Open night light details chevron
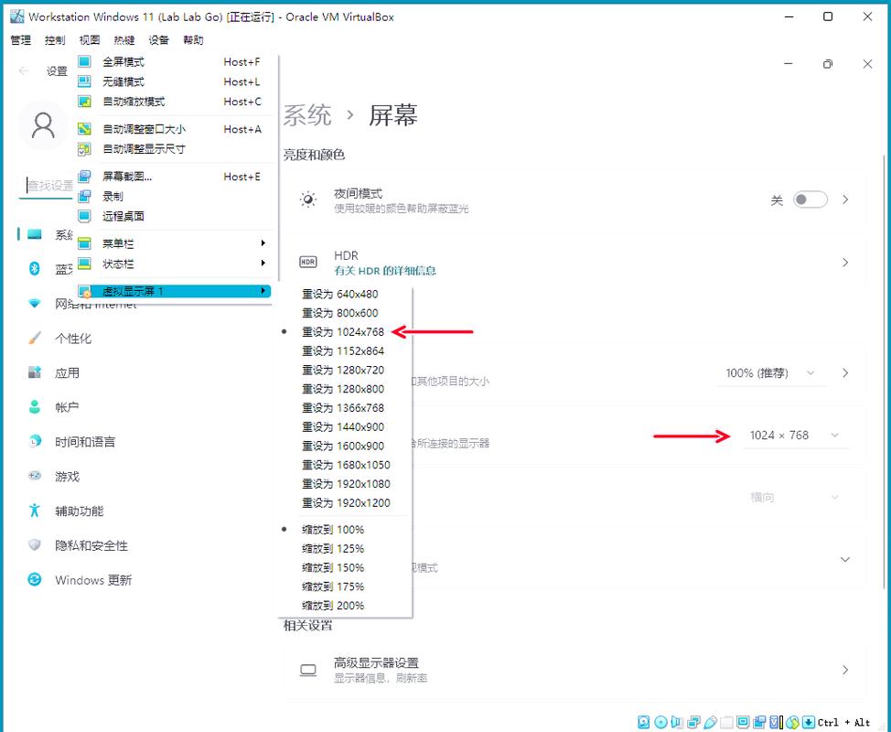 tap(845, 199)
